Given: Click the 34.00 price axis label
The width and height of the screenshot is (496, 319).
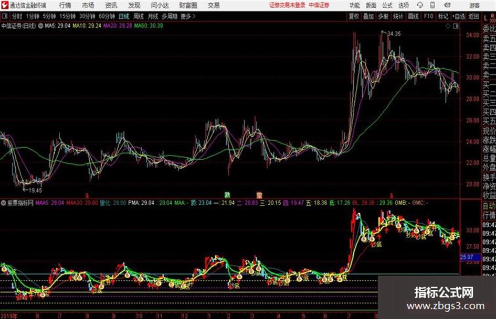Looking at the screenshot, I should (x=472, y=35).
